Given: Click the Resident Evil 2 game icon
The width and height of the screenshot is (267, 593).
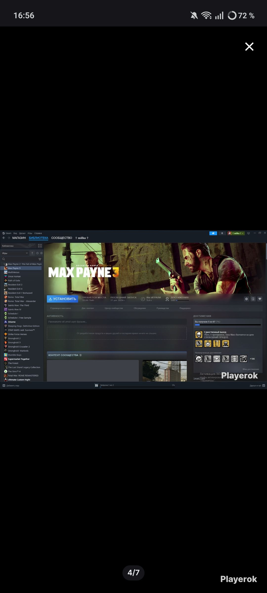Looking at the screenshot, I should click(x=6, y=285).
